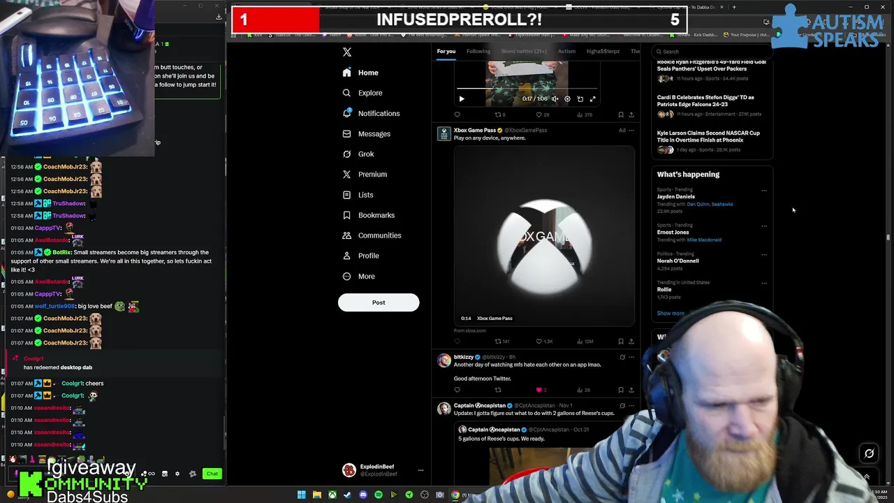Open bitkizzy's profile avatar
The image size is (894, 503).
(444, 360)
